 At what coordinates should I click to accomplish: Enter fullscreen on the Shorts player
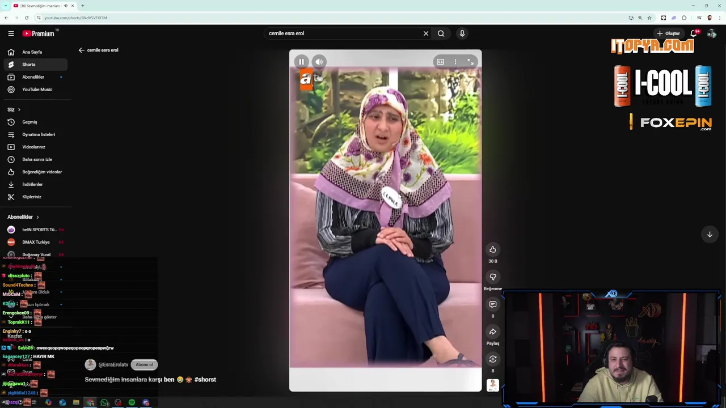[470, 62]
